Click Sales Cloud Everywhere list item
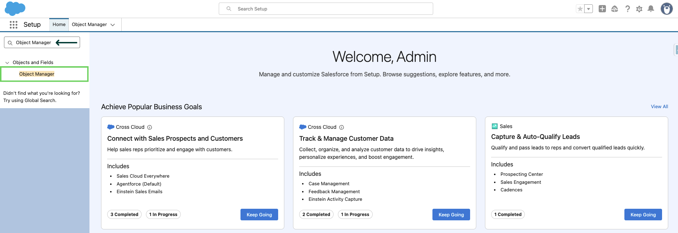Viewport: 678px width, 233px height. (143, 176)
